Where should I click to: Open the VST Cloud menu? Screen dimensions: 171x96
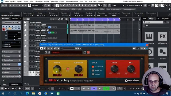click(x=88, y=1)
